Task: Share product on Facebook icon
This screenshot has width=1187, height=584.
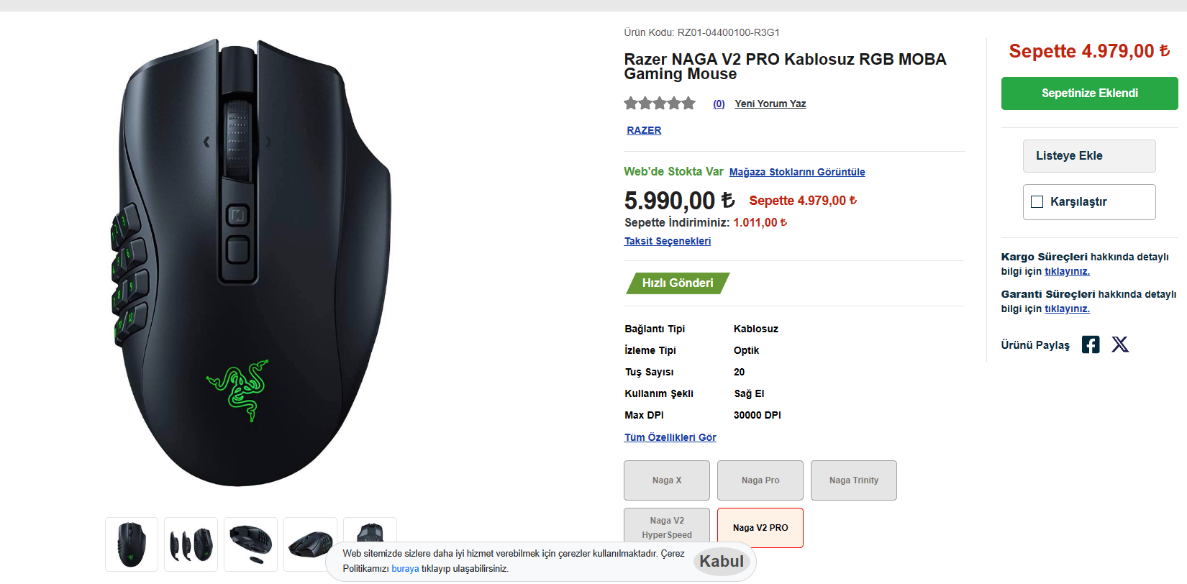Action: (1091, 345)
